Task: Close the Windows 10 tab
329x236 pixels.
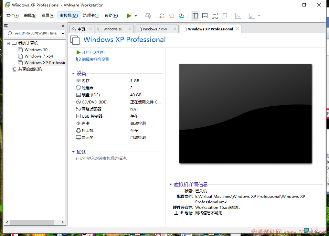Action: pyautogui.click(x=130, y=29)
